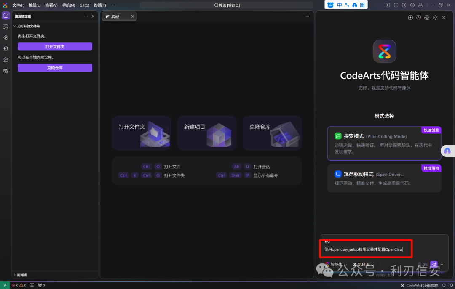Open the bottom-most activity bar panel icon
Viewport: 455px width, 289px height.
[6, 71]
